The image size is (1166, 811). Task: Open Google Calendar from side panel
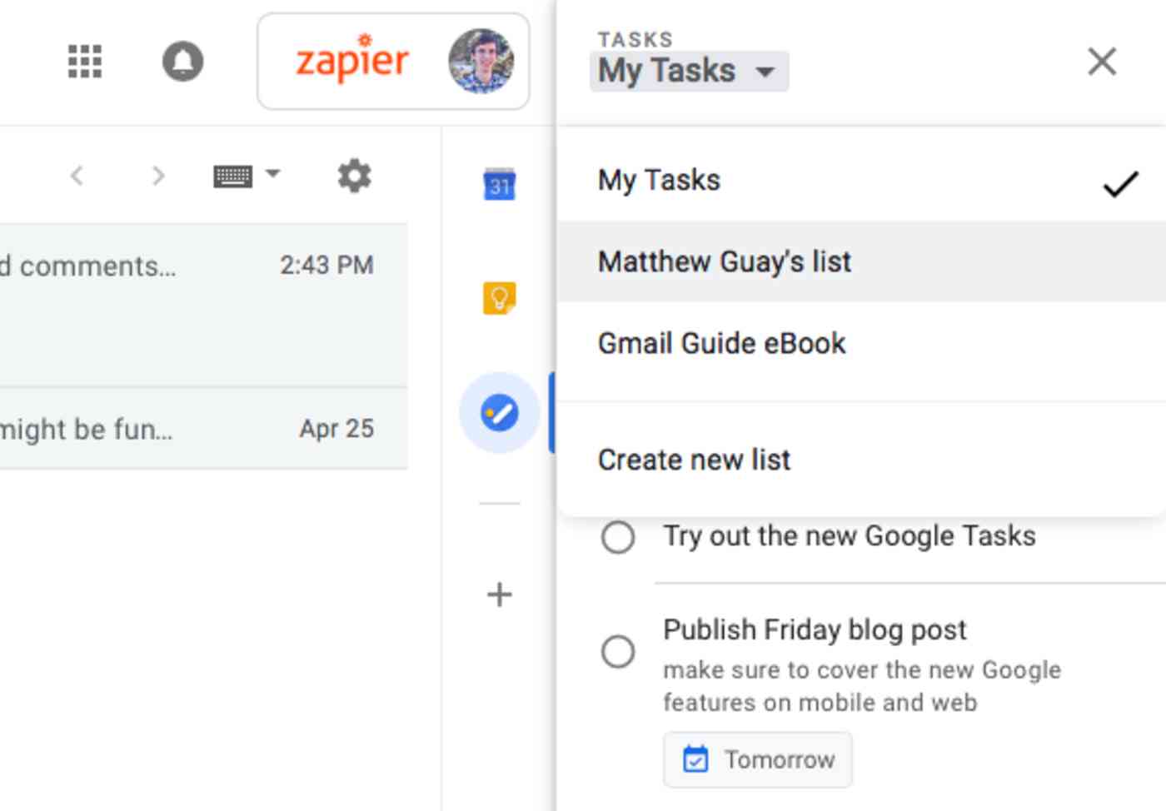coord(499,184)
